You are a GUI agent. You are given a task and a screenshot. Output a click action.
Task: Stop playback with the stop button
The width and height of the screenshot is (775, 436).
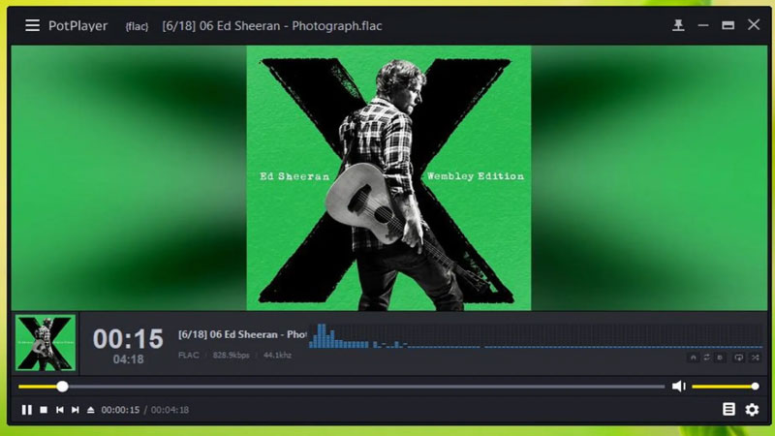coord(44,410)
